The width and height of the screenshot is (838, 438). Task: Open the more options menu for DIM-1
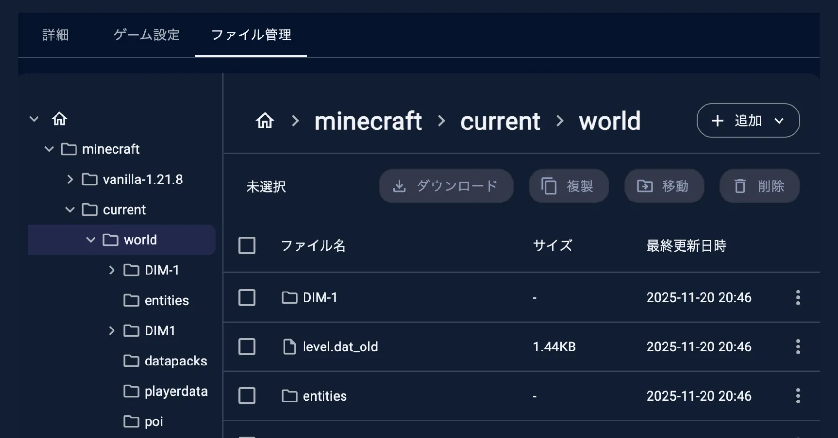coord(798,297)
